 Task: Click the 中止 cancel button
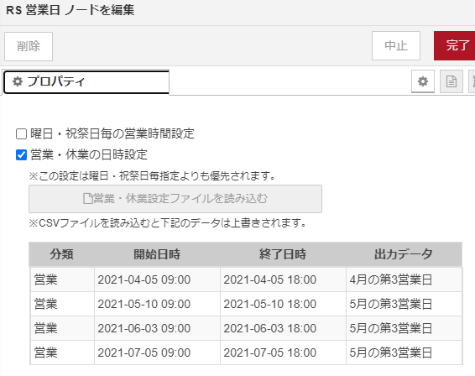[x=396, y=46]
